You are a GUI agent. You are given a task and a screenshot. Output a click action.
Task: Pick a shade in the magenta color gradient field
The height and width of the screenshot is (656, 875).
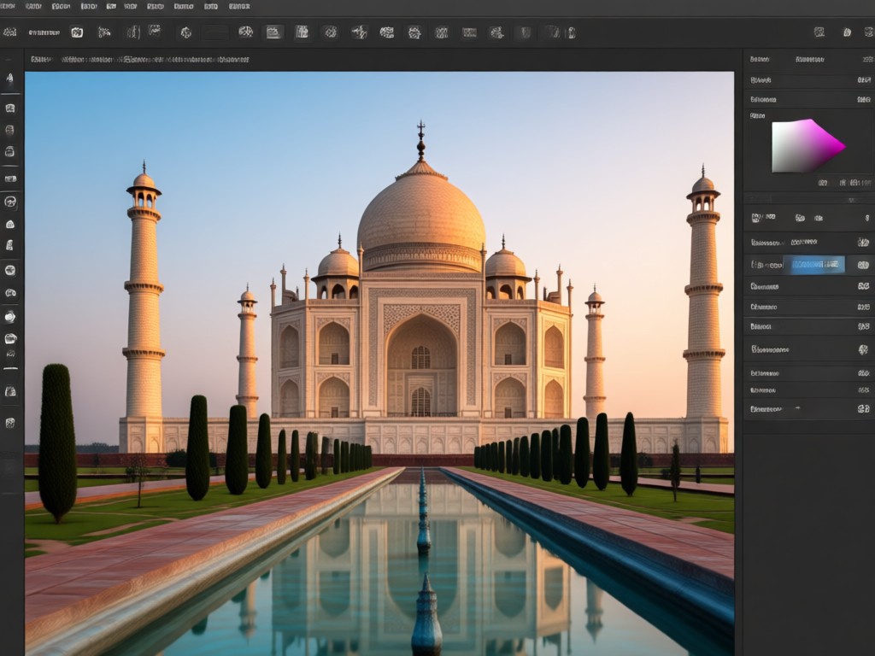[808, 145]
